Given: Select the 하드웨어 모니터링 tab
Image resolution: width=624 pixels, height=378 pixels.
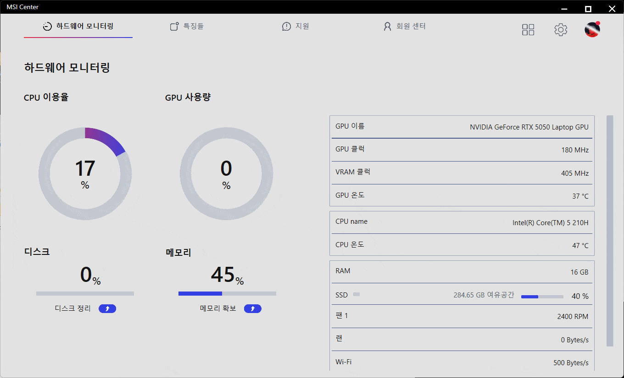Looking at the screenshot, I should coord(78,27).
